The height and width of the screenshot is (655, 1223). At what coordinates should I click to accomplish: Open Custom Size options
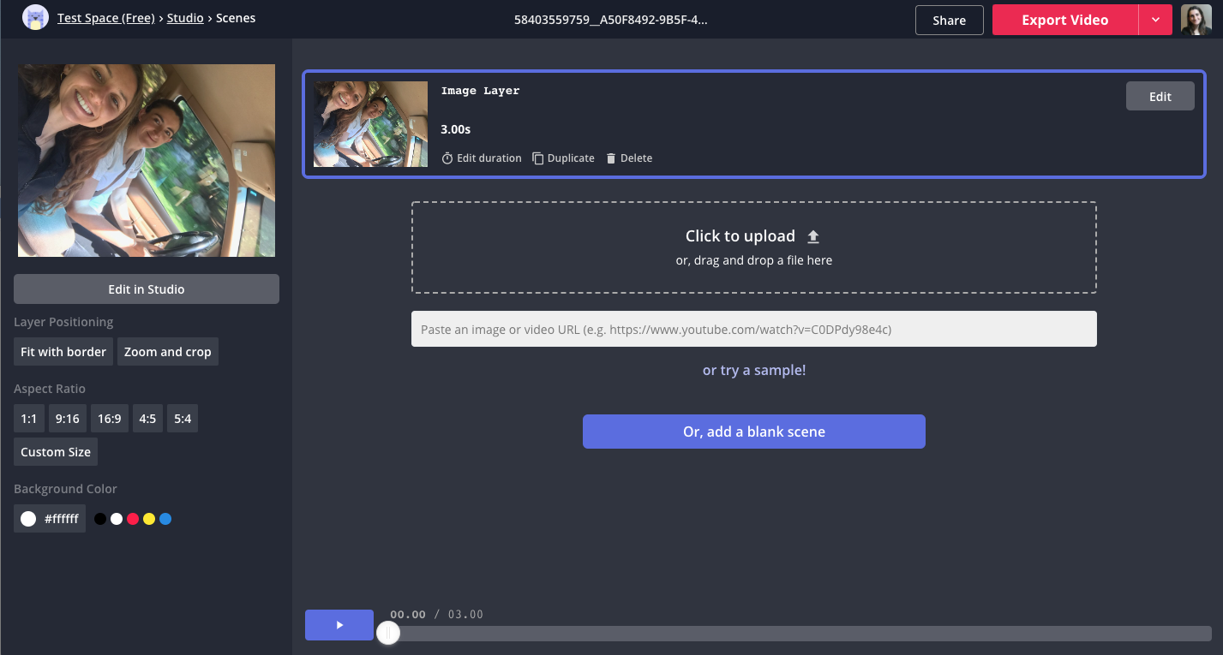pos(56,452)
